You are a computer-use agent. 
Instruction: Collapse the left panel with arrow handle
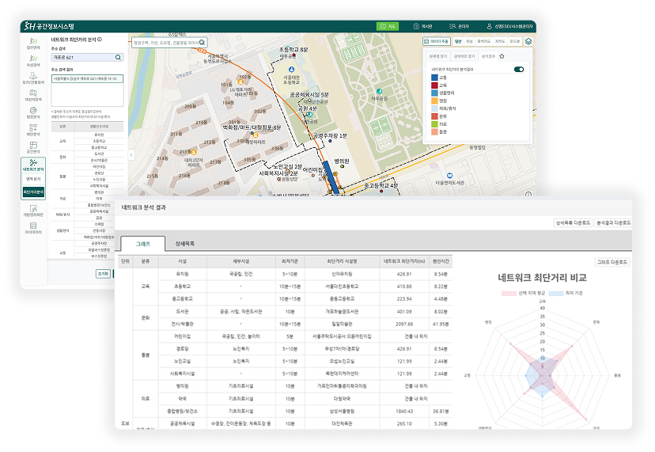click(131, 155)
